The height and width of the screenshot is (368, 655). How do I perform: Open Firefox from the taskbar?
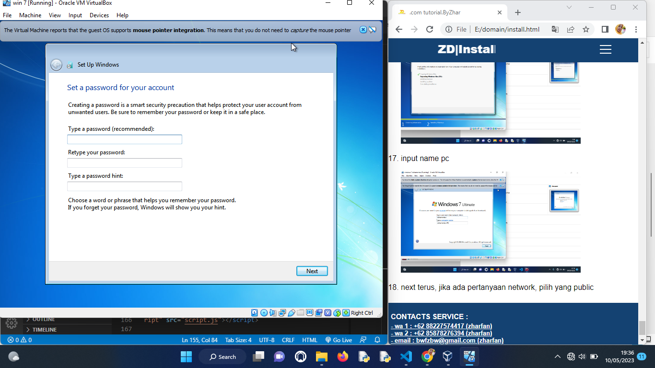pyautogui.click(x=342, y=356)
